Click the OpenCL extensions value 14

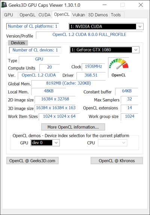click(130, 108)
